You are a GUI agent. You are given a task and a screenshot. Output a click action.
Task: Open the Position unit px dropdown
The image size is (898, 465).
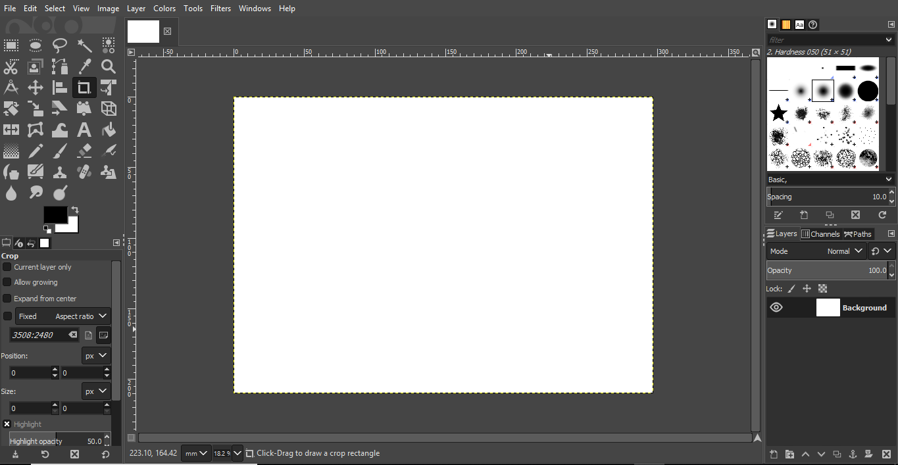click(x=96, y=356)
